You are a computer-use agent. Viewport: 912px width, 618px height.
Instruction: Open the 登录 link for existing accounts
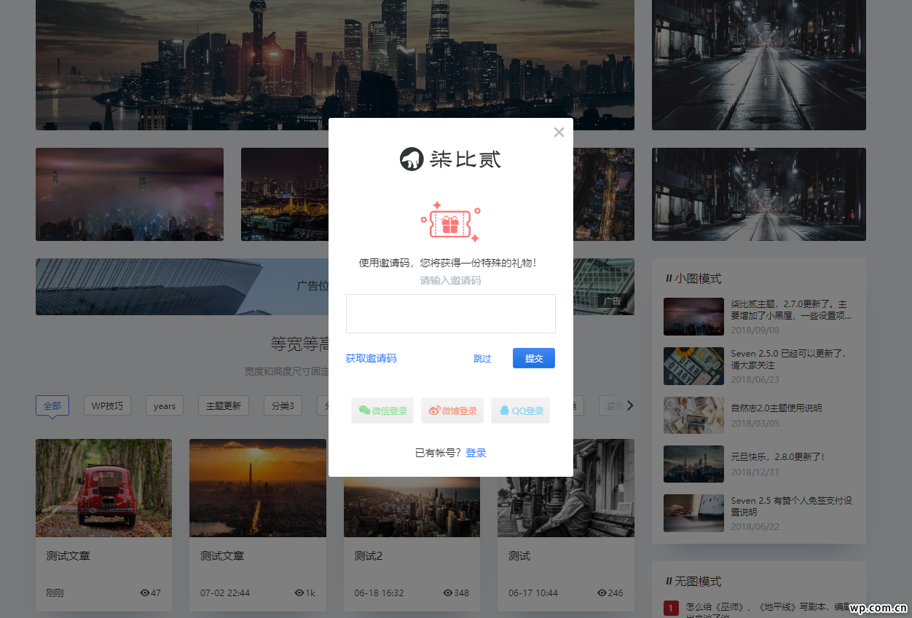click(476, 453)
